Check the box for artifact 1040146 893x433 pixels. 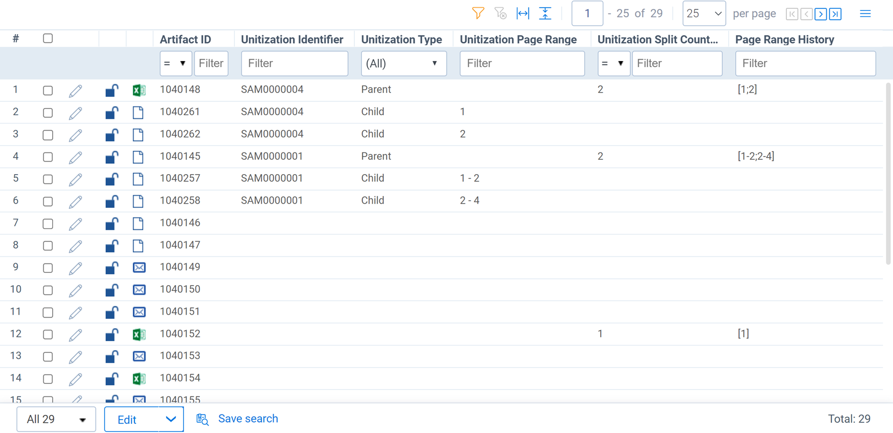point(48,224)
